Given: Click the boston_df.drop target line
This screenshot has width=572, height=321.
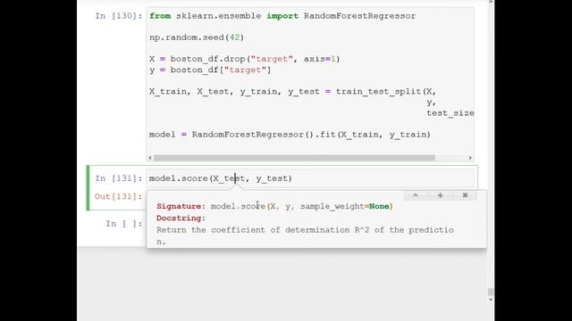Looking at the screenshot, I should pyautogui.click(x=244, y=59).
